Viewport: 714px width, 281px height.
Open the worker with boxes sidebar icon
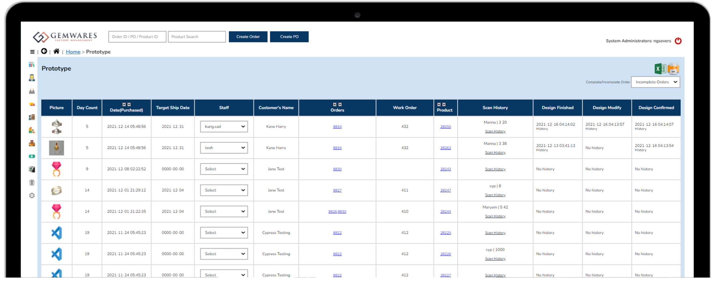point(32,117)
